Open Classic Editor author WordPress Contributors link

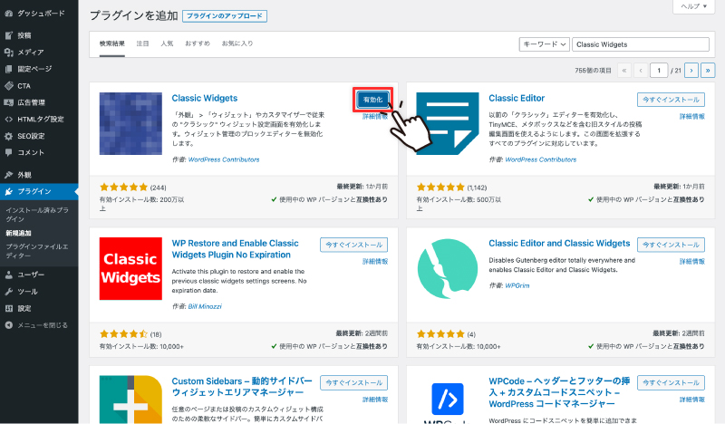(540, 159)
